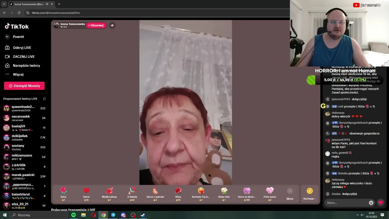Image resolution: width=389 pixels, height=219 pixels.
Task: Open Spotify from the taskbar
Action: (x=74, y=215)
